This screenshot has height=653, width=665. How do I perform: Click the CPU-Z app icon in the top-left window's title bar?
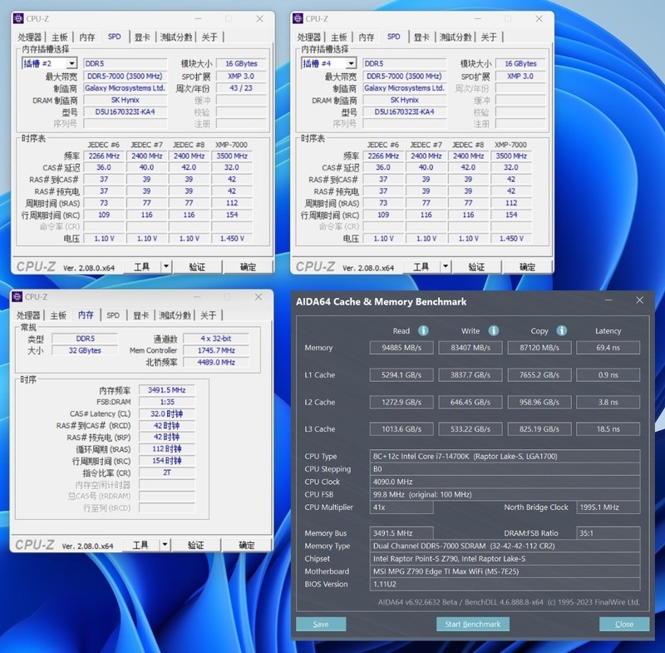click(x=17, y=18)
